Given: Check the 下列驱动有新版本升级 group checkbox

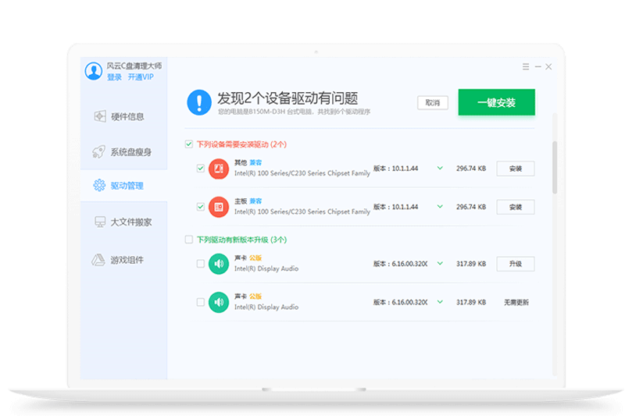Looking at the screenshot, I should pyautogui.click(x=188, y=240).
